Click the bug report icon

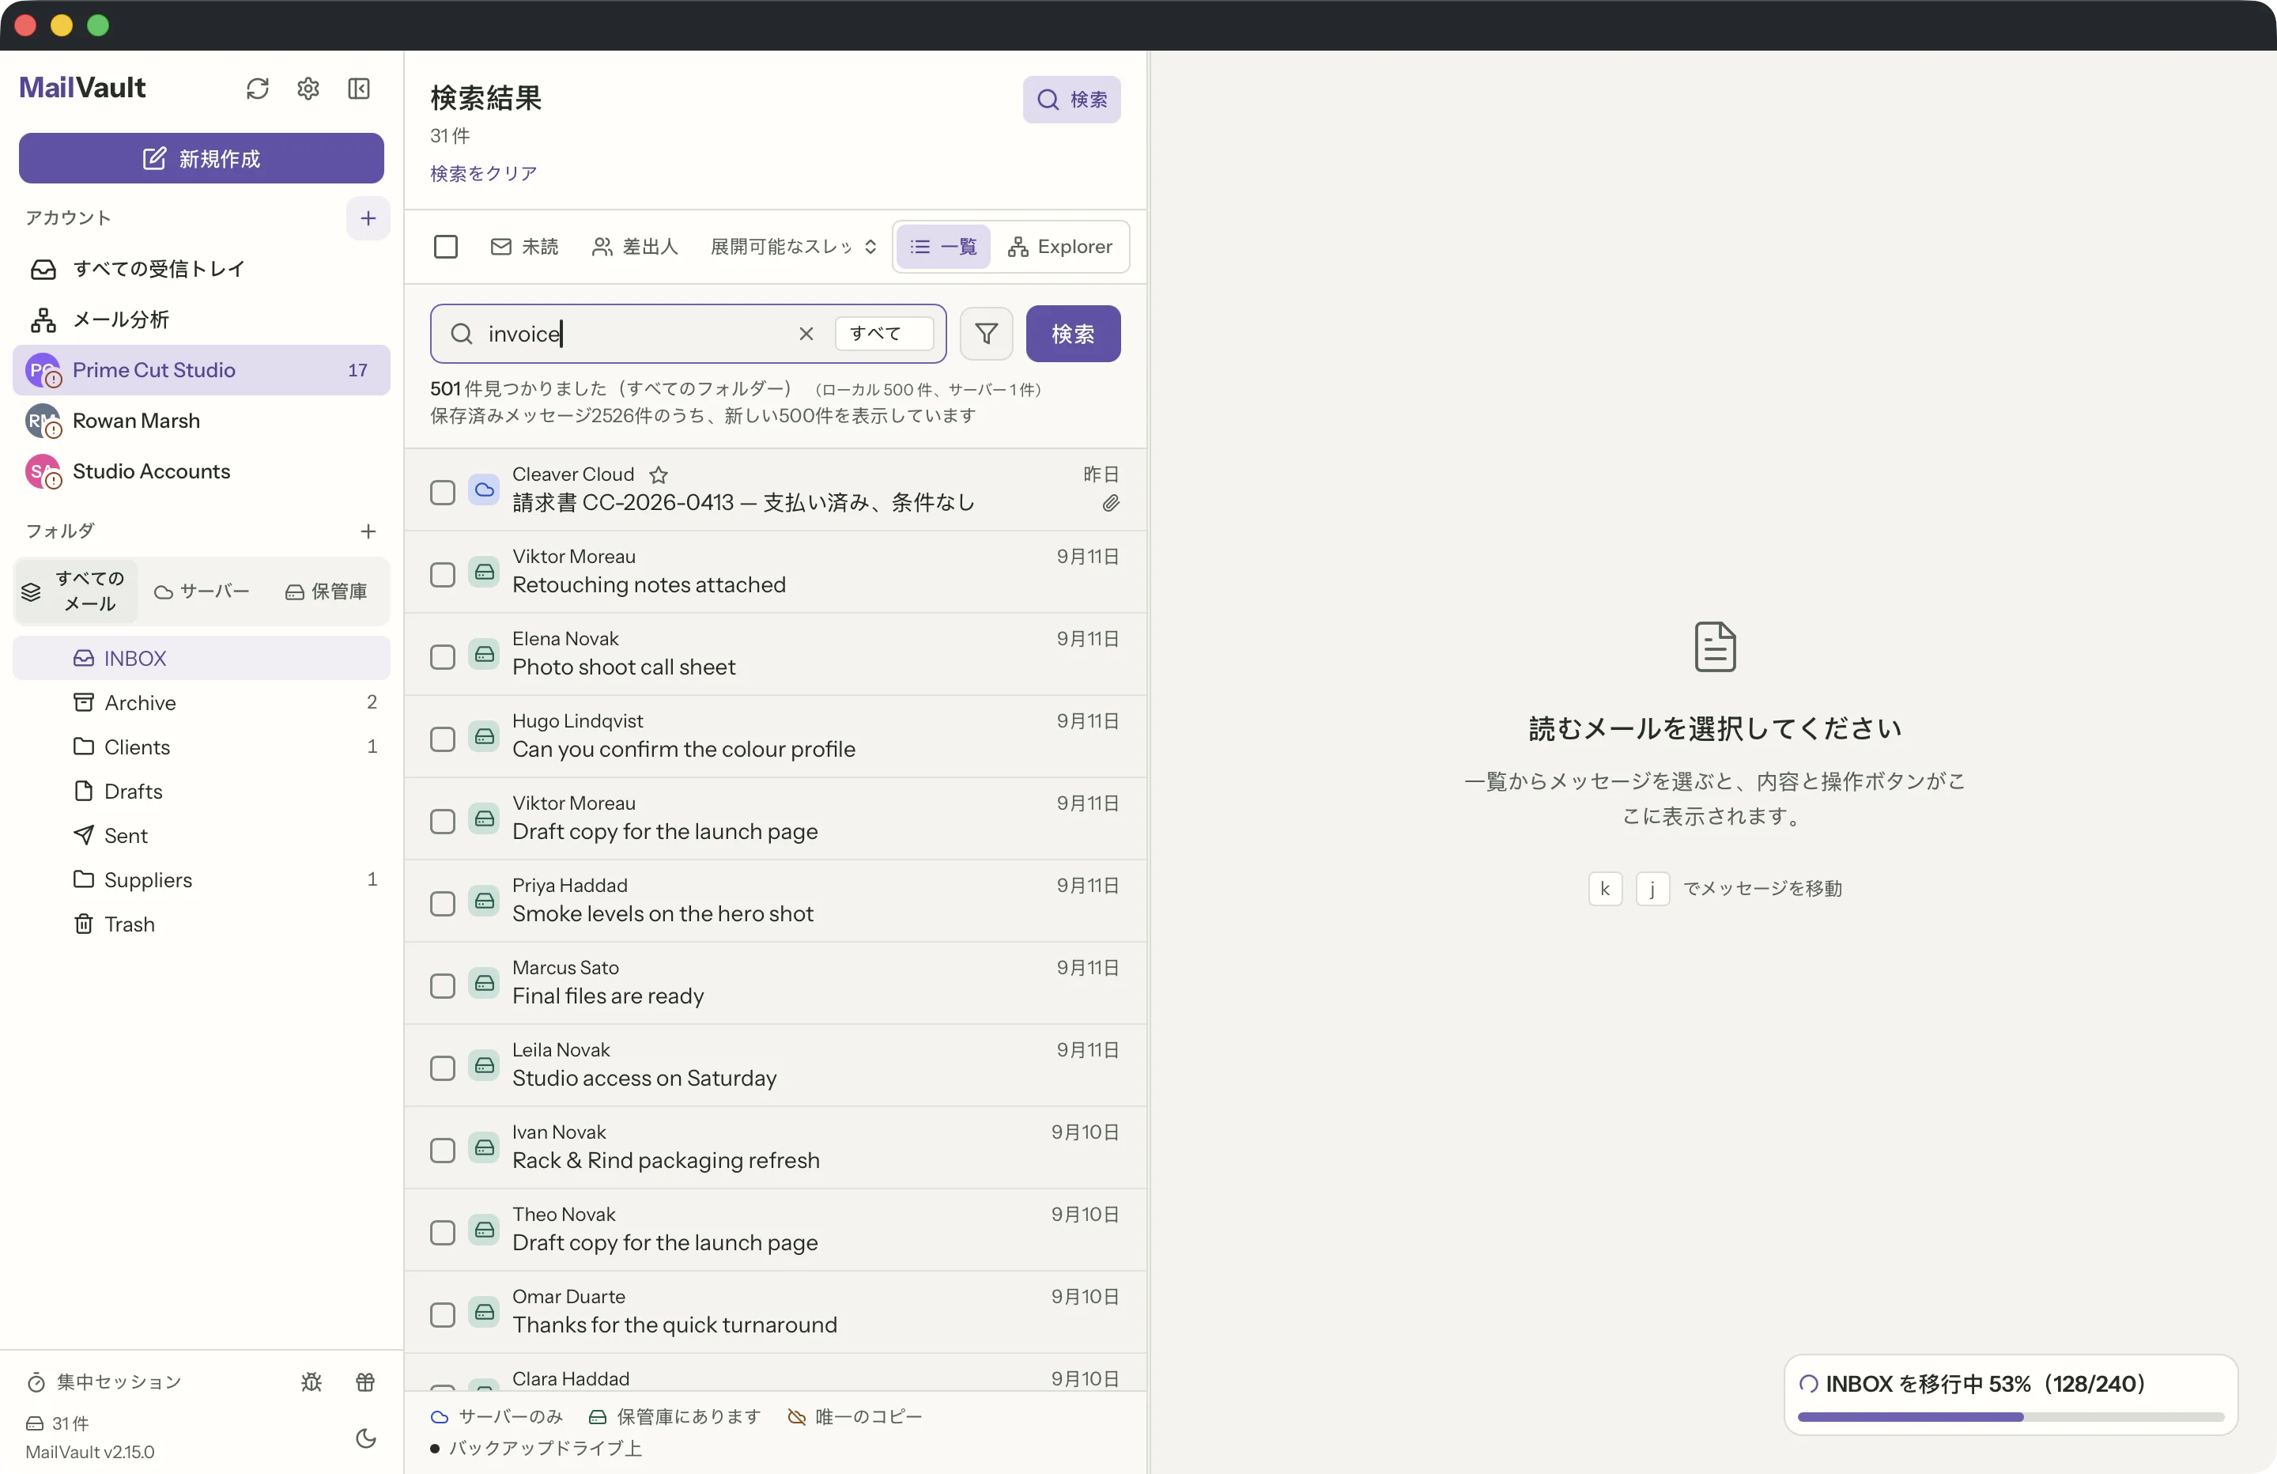click(x=312, y=1382)
